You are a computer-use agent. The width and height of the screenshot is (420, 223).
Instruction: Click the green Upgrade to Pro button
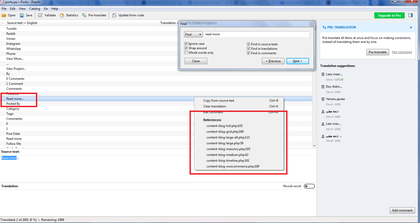click(389, 16)
